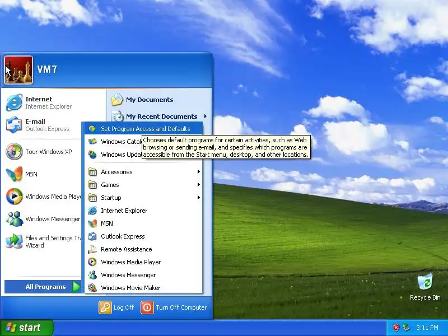The height and width of the screenshot is (336, 448).
Task: Click the Windows Catalog icon
Action: tap(92, 142)
